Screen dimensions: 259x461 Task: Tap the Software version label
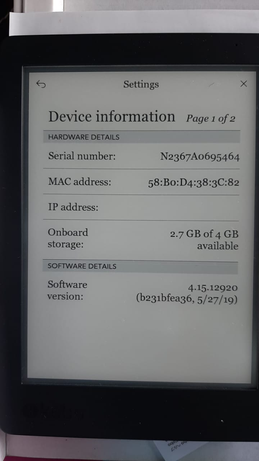tap(67, 290)
